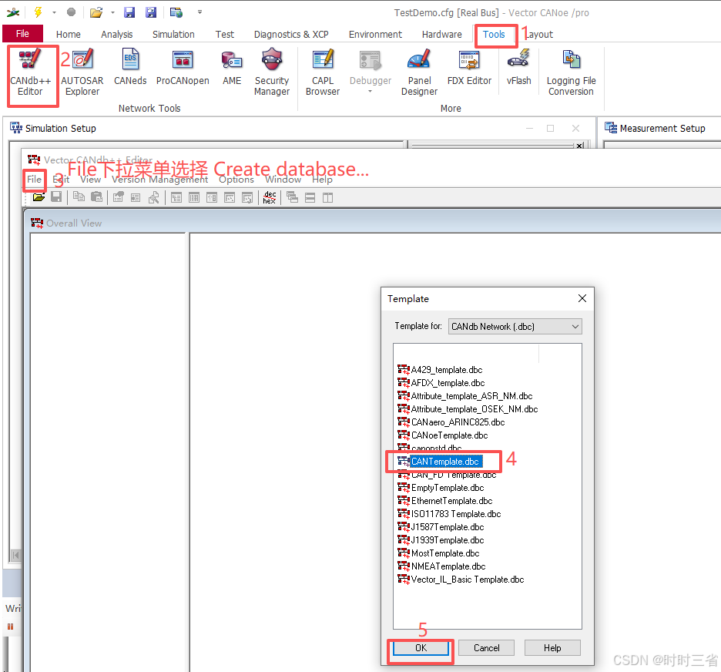This screenshot has height=672, width=721.
Task: Open Panel Designer
Action: click(x=419, y=72)
